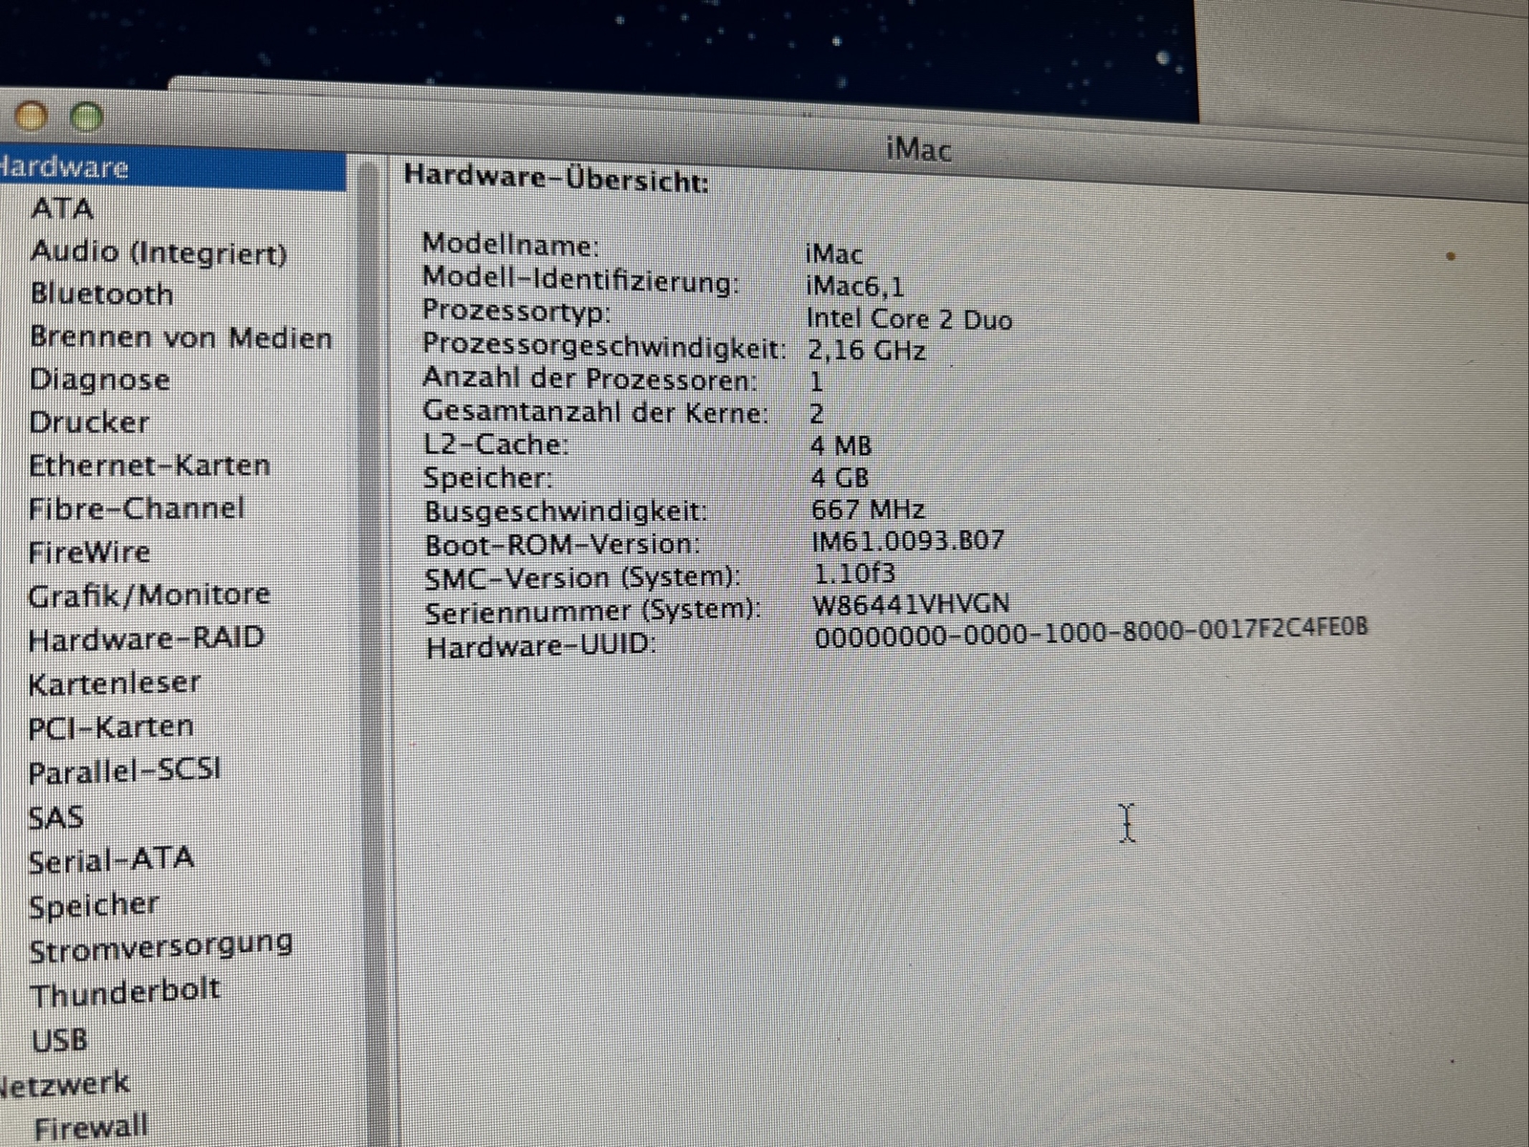Select Serial-ATA in the sidebar
This screenshot has width=1529, height=1147.
(x=111, y=861)
